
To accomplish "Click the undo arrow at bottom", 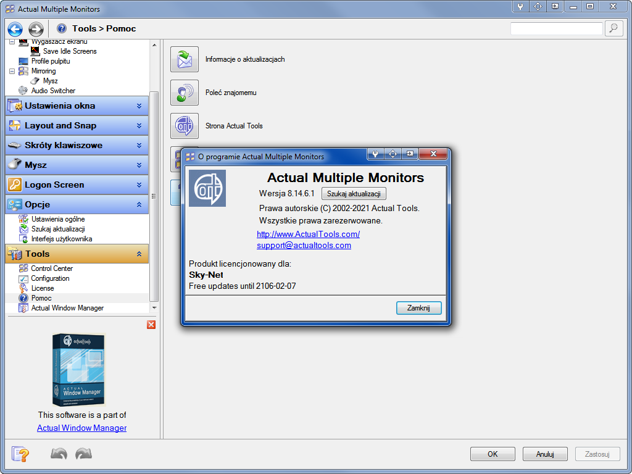I will [59, 454].
